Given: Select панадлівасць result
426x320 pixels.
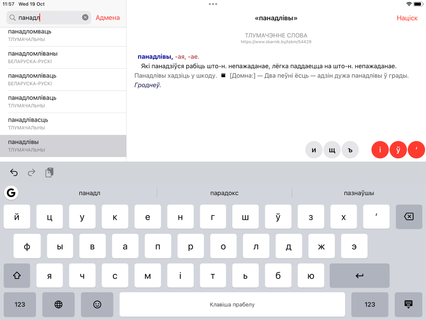Looking at the screenshot, I should tap(63, 124).
